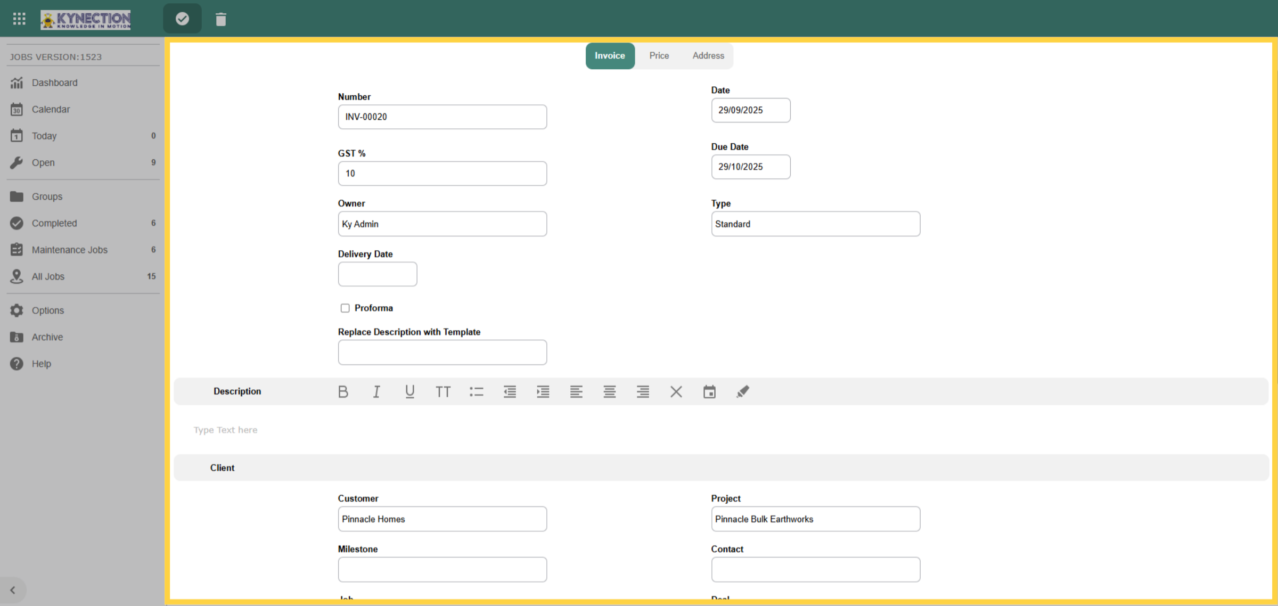Click the Calendar sidebar icon

click(17, 109)
